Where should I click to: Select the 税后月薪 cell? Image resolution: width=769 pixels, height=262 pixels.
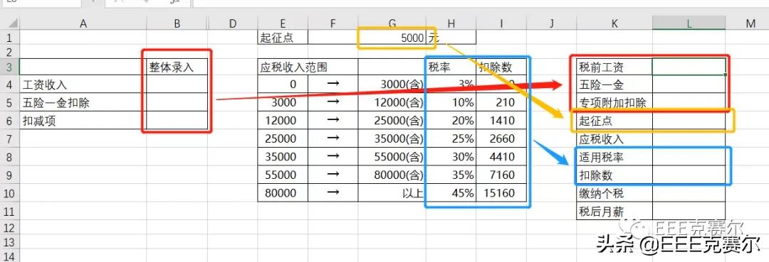614,211
